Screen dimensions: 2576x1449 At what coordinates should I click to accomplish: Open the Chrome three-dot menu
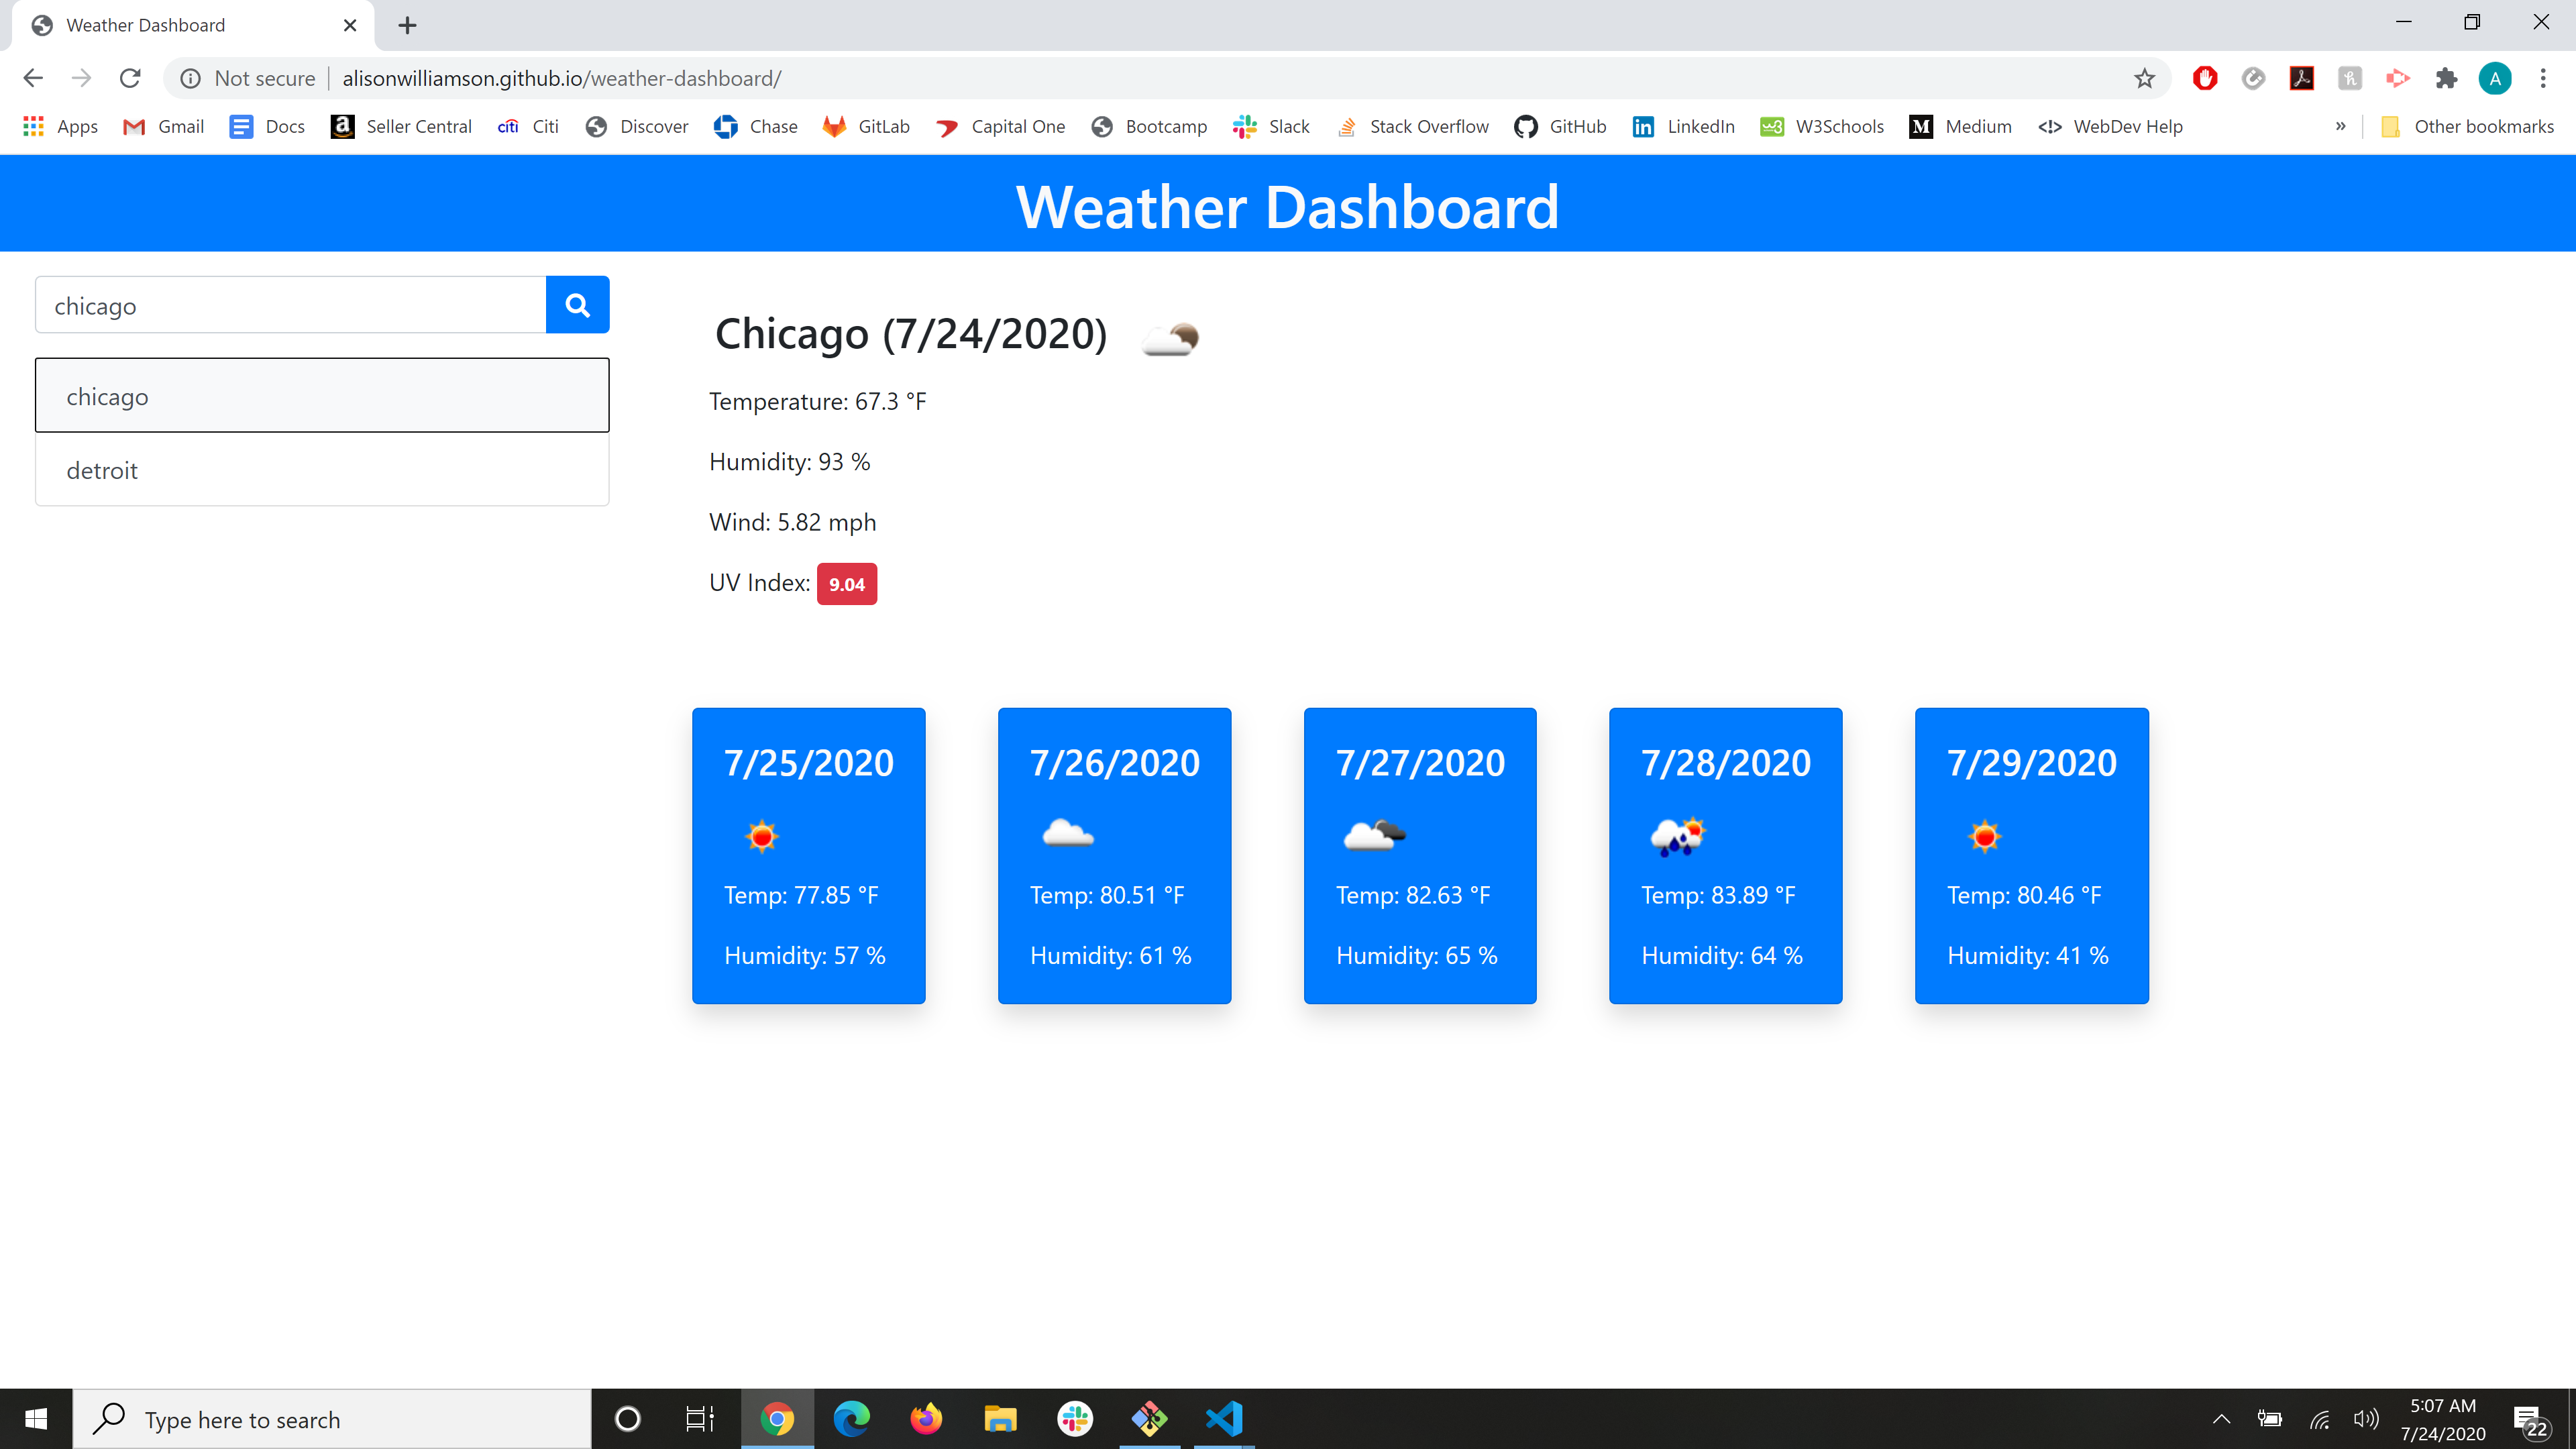(2543, 78)
